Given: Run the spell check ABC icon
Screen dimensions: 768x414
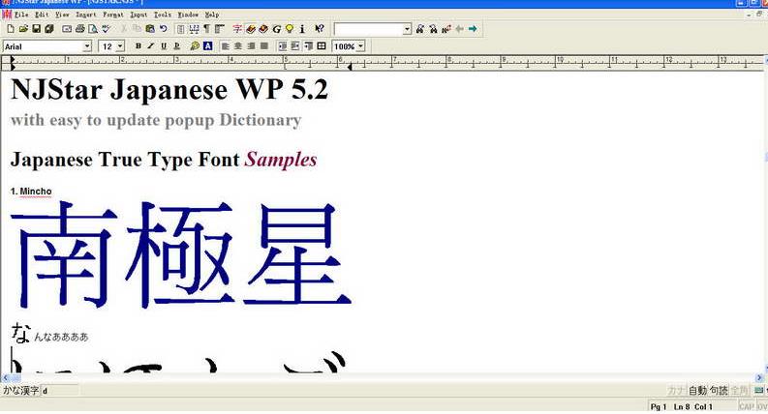Looking at the screenshot, I should point(106,29).
